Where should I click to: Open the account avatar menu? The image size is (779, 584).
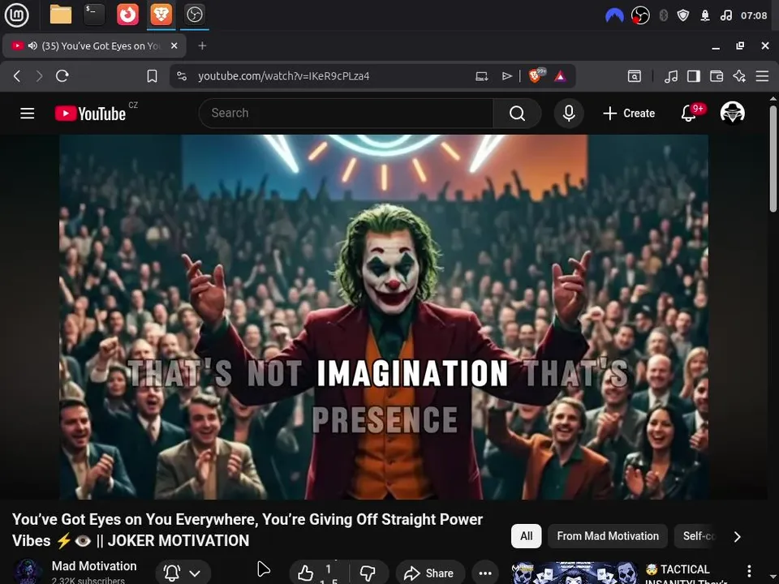732,114
